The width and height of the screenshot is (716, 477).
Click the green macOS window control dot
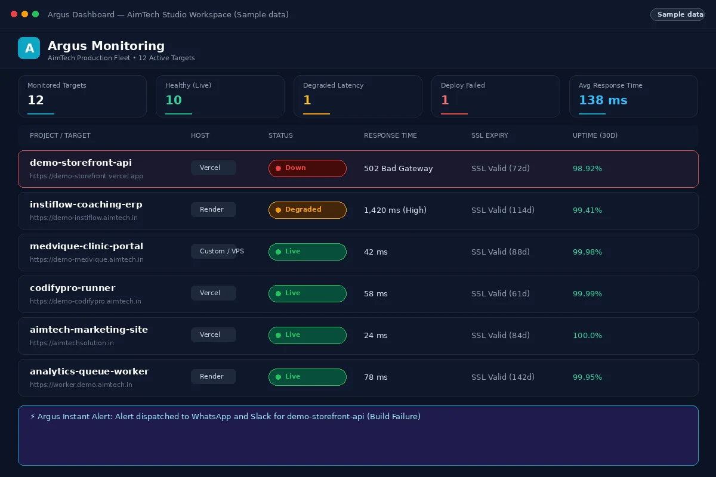(x=36, y=14)
